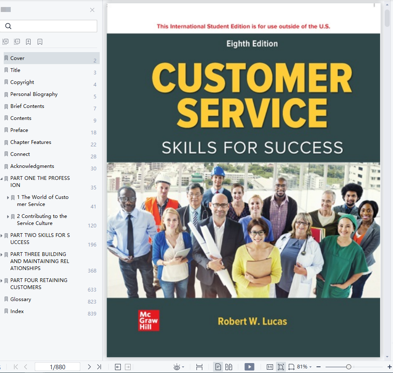The height and width of the screenshot is (373, 393).
Task: Open PART THREE BUILDING AND MAINTAINING RELATIONSHIPS
Action: tap(40, 261)
